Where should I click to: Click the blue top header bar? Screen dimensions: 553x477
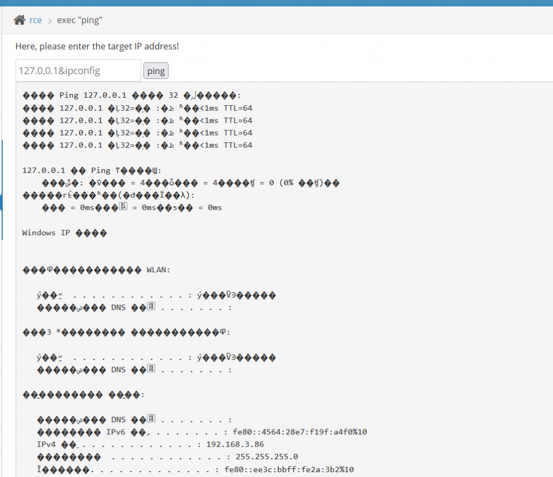click(276, 3)
